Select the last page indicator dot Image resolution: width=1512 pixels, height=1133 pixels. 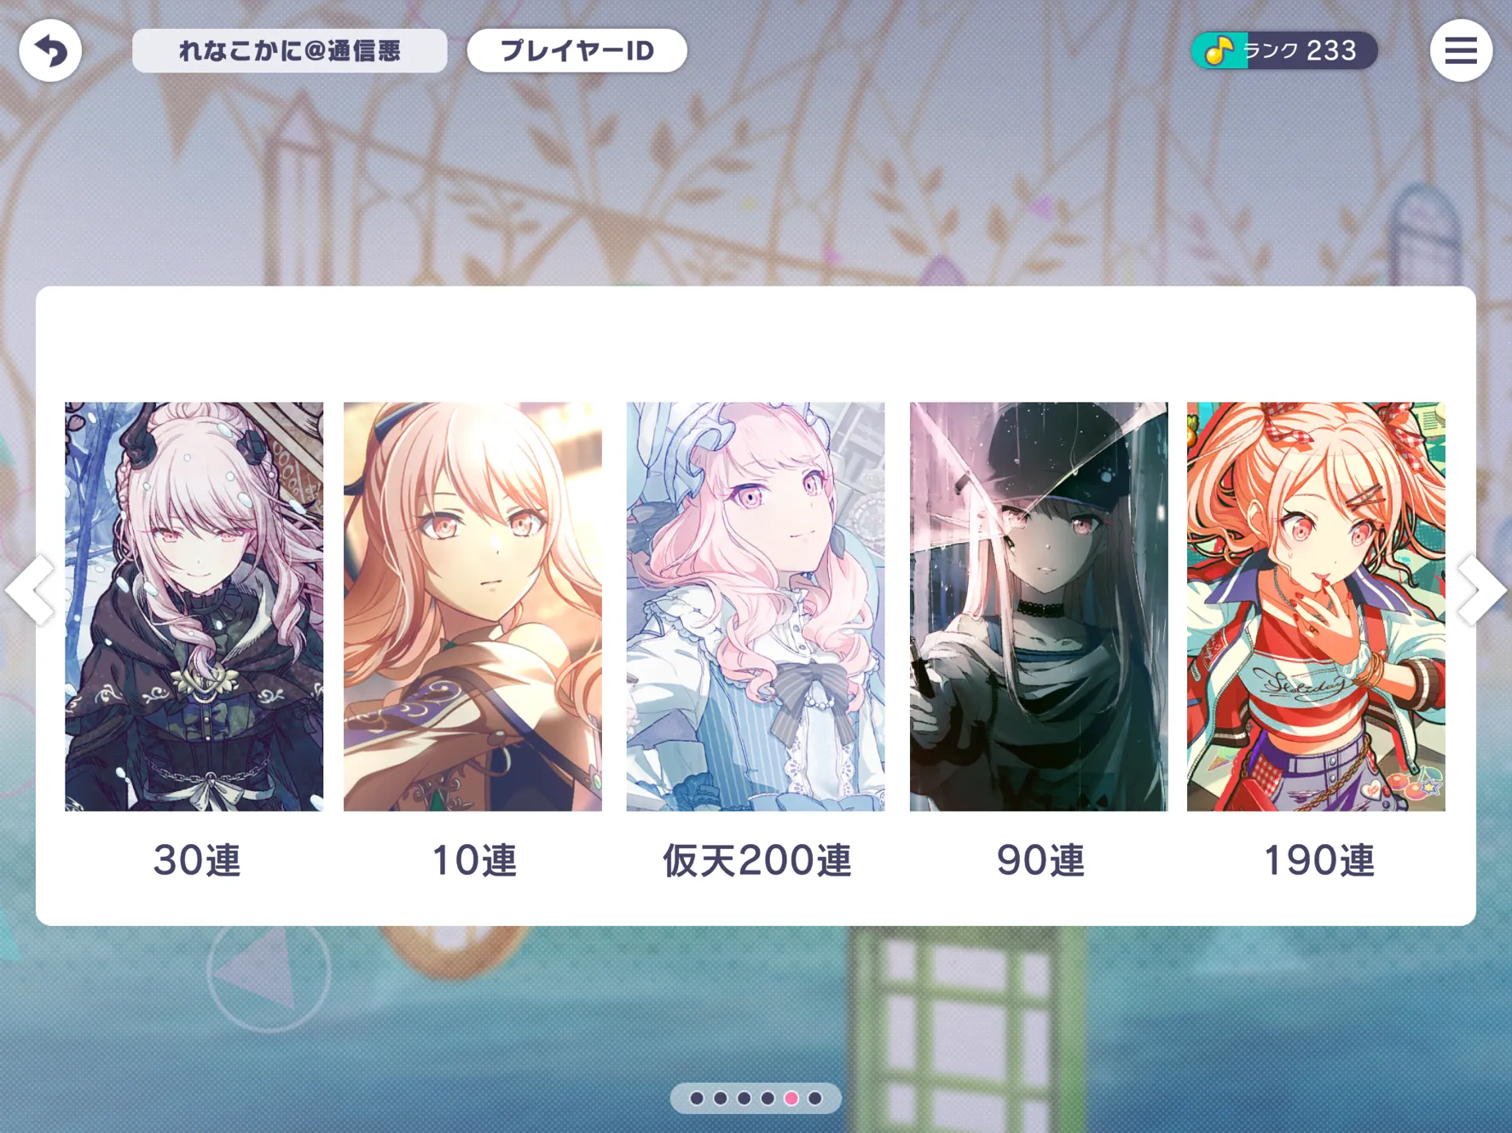pos(815,1098)
